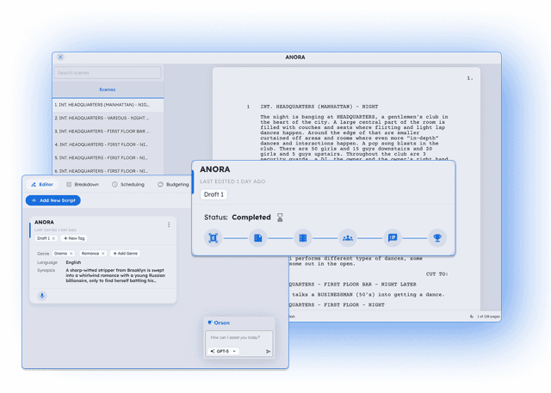Open the GPT-5 model dropdown

point(222,351)
